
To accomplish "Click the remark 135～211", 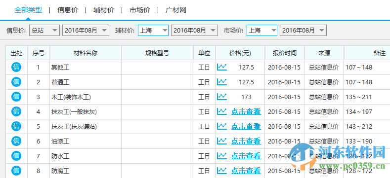I will 359,97.
